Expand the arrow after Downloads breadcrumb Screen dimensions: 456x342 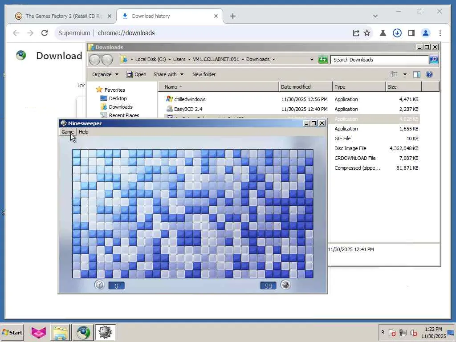click(x=273, y=60)
